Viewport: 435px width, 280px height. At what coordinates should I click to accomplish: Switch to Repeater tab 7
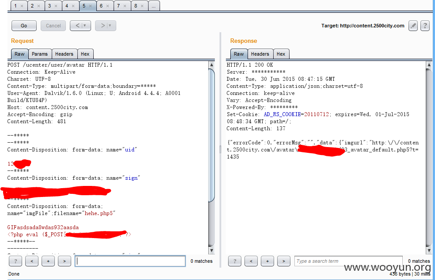click(118, 6)
